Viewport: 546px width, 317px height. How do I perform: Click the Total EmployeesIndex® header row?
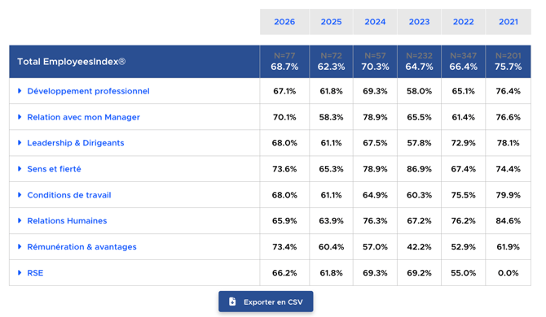270,62
